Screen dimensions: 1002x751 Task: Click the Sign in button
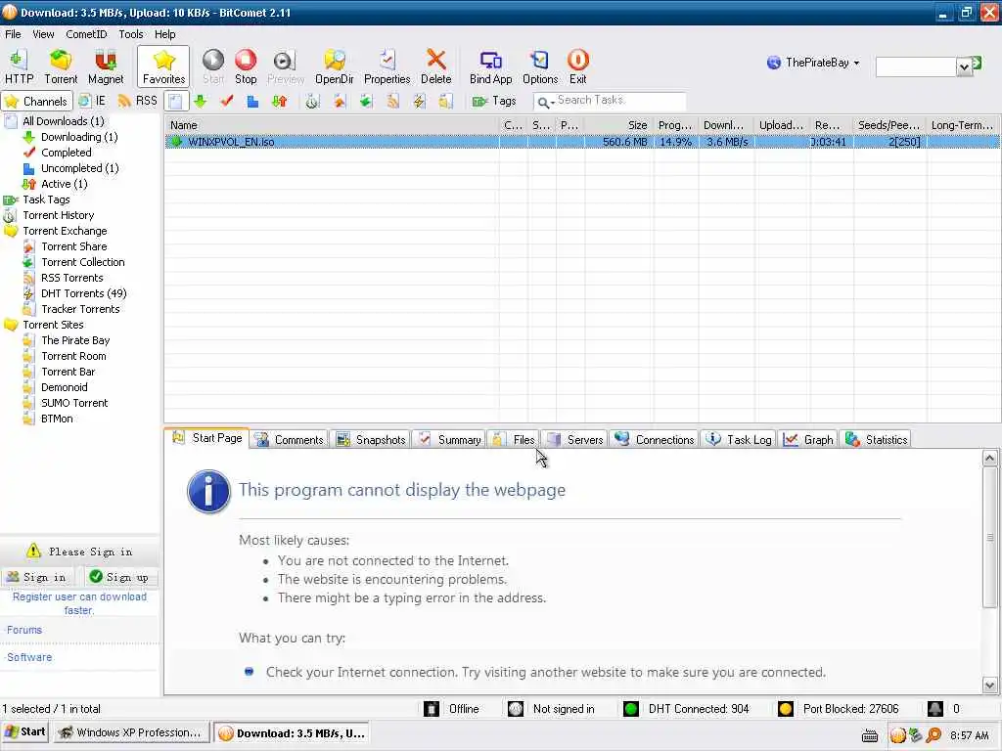(x=37, y=577)
